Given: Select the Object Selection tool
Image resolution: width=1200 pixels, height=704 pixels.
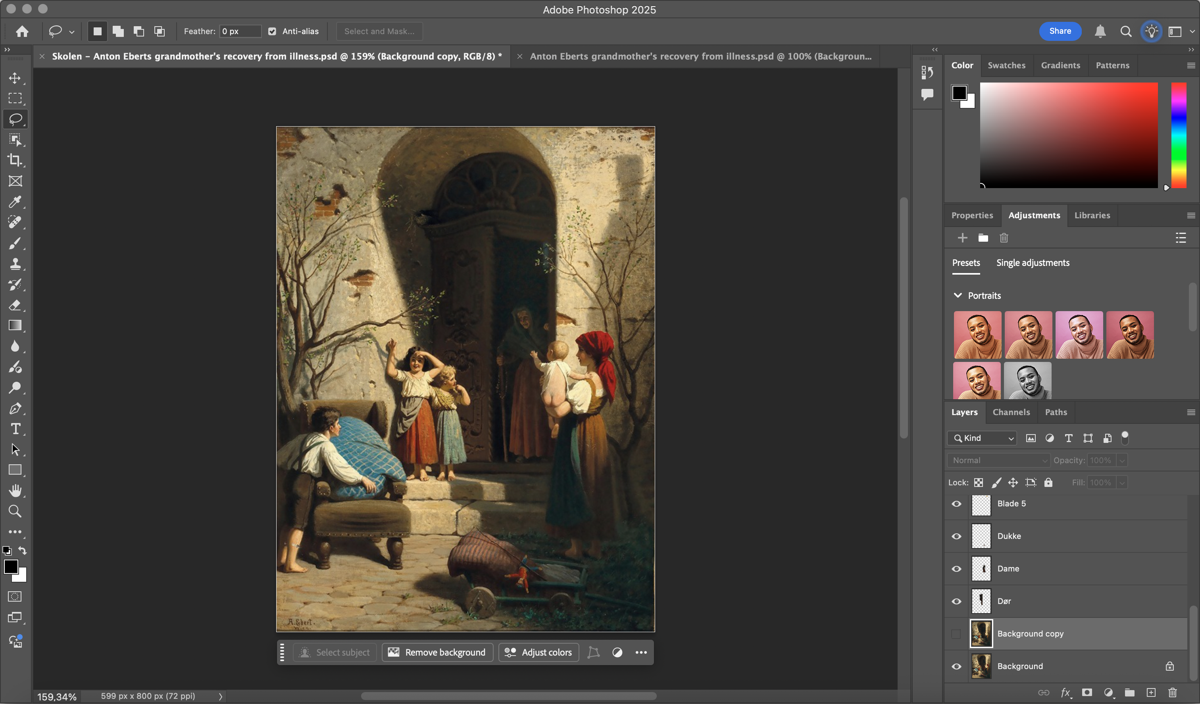Looking at the screenshot, I should point(15,140).
